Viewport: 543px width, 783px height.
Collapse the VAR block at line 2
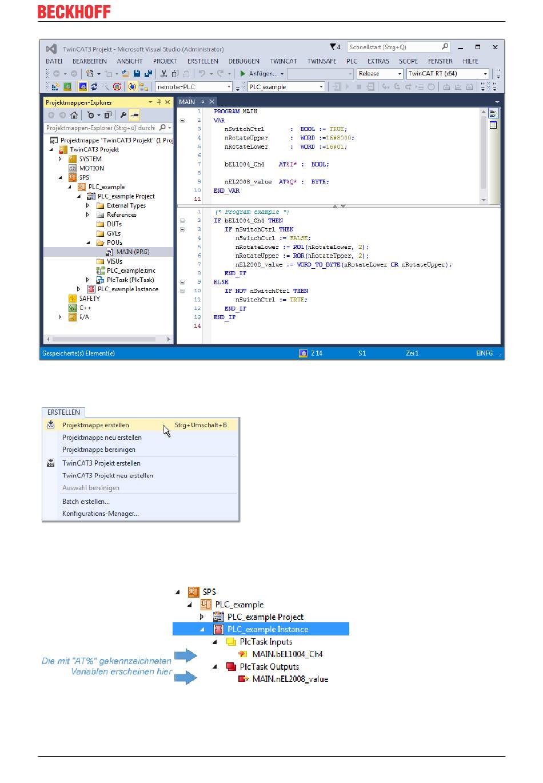(x=183, y=121)
